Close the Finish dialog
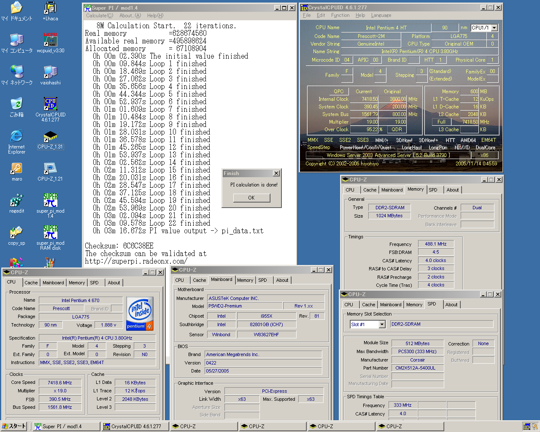This screenshot has width=540, height=432. tap(276, 173)
